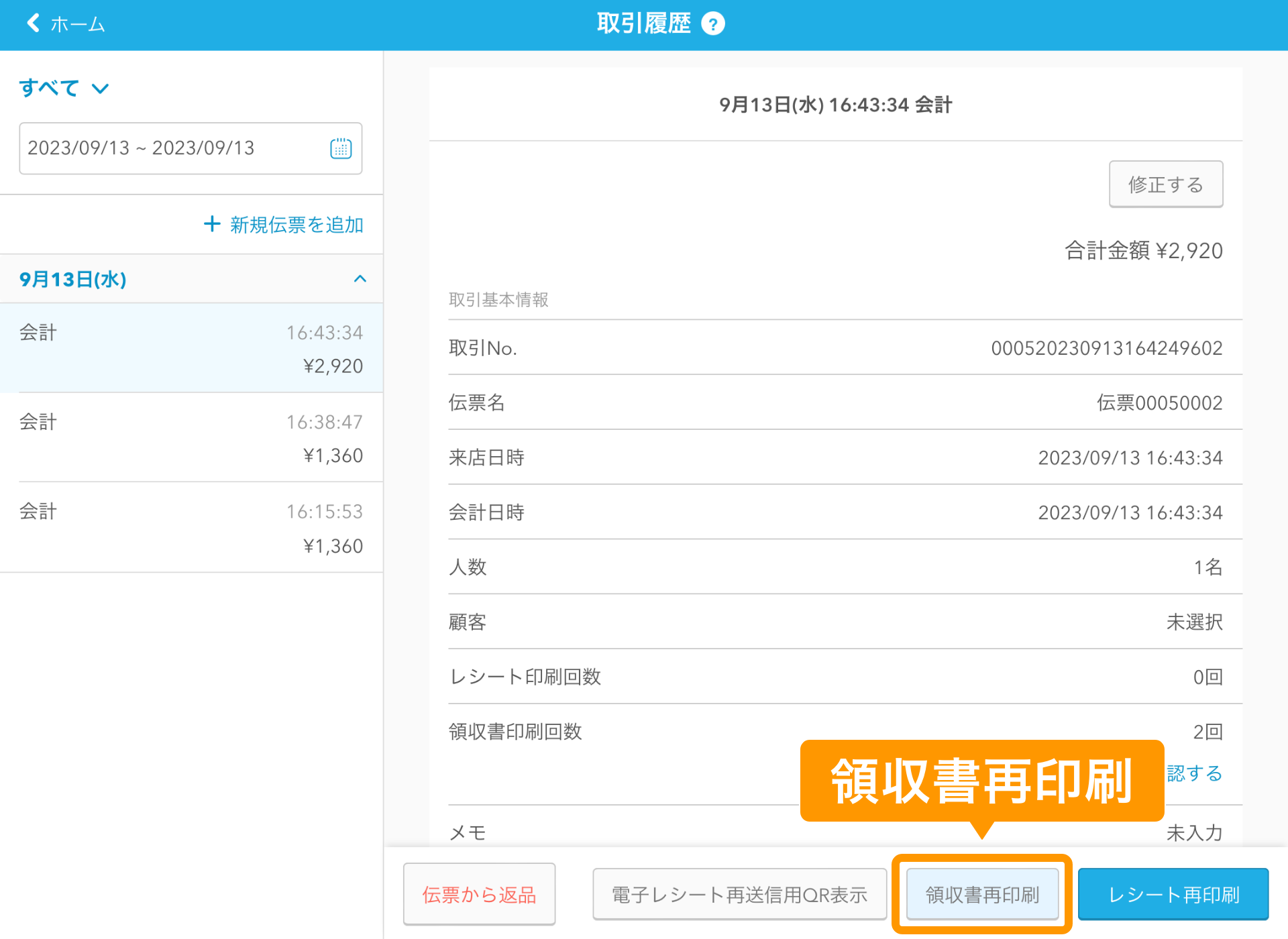Click the 顧客 value 未選択

(x=1195, y=622)
